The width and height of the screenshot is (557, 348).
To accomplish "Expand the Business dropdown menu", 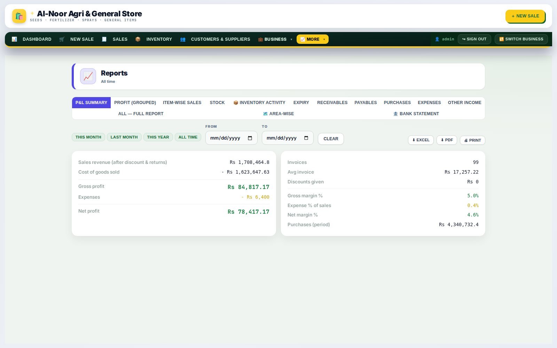I will (x=275, y=39).
